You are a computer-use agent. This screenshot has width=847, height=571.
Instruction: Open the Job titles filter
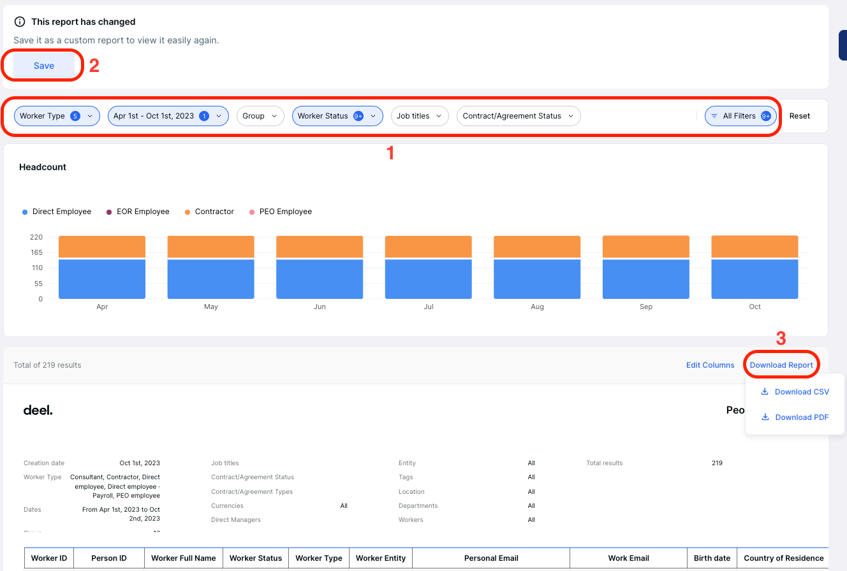pyautogui.click(x=420, y=115)
